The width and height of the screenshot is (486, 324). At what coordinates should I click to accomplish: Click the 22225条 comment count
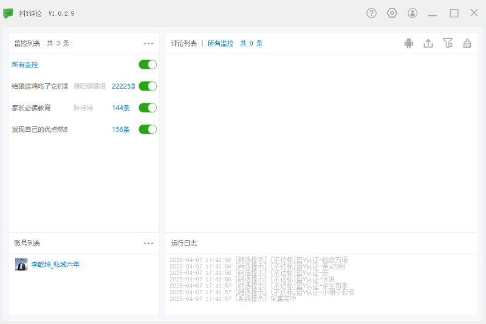pos(123,86)
